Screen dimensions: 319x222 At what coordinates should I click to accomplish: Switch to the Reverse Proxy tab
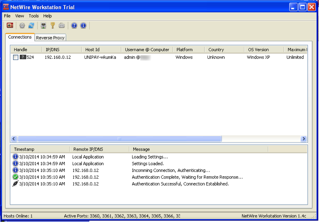pos(50,38)
